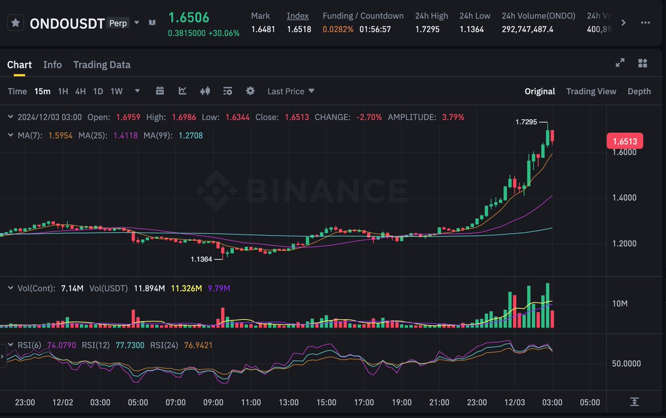Select the 15m interval
Image resolution: width=666 pixels, height=418 pixels.
click(x=42, y=91)
